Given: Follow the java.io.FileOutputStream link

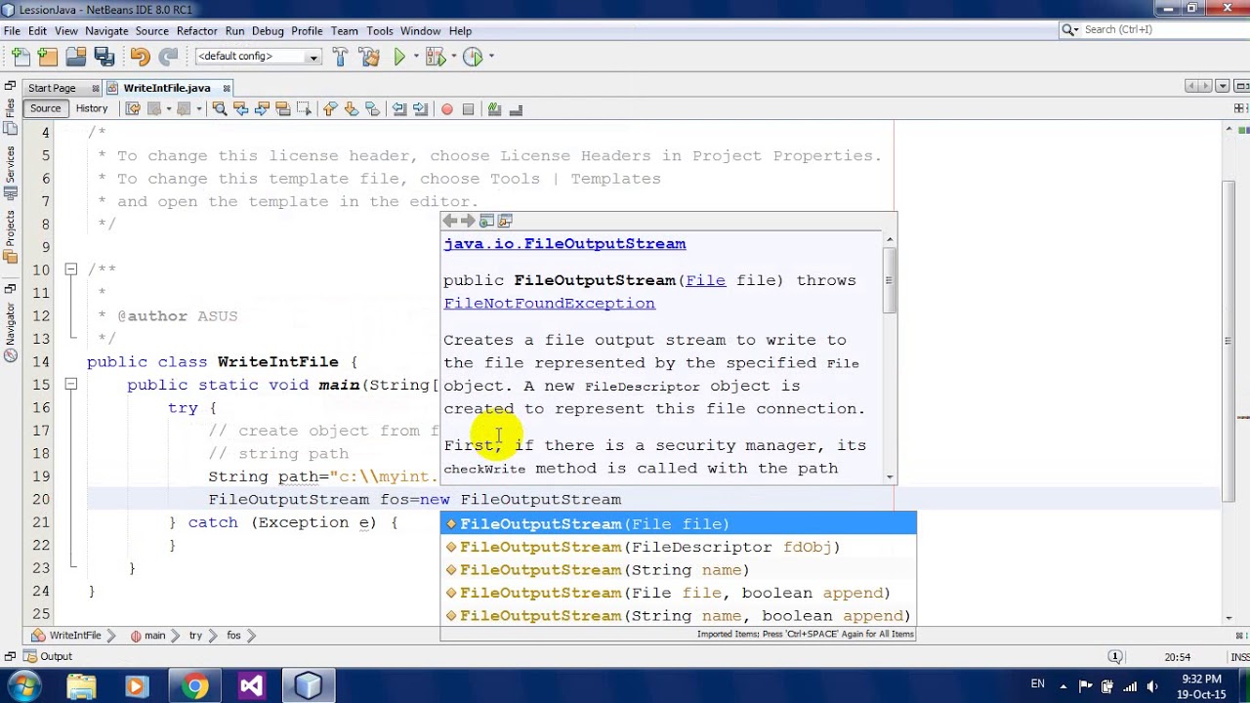Looking at the screenshot, I should click(x=564, y=244).
